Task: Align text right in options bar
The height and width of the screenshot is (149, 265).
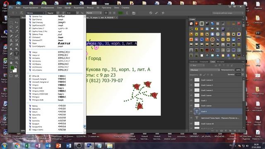Action: tap(114, 13)
